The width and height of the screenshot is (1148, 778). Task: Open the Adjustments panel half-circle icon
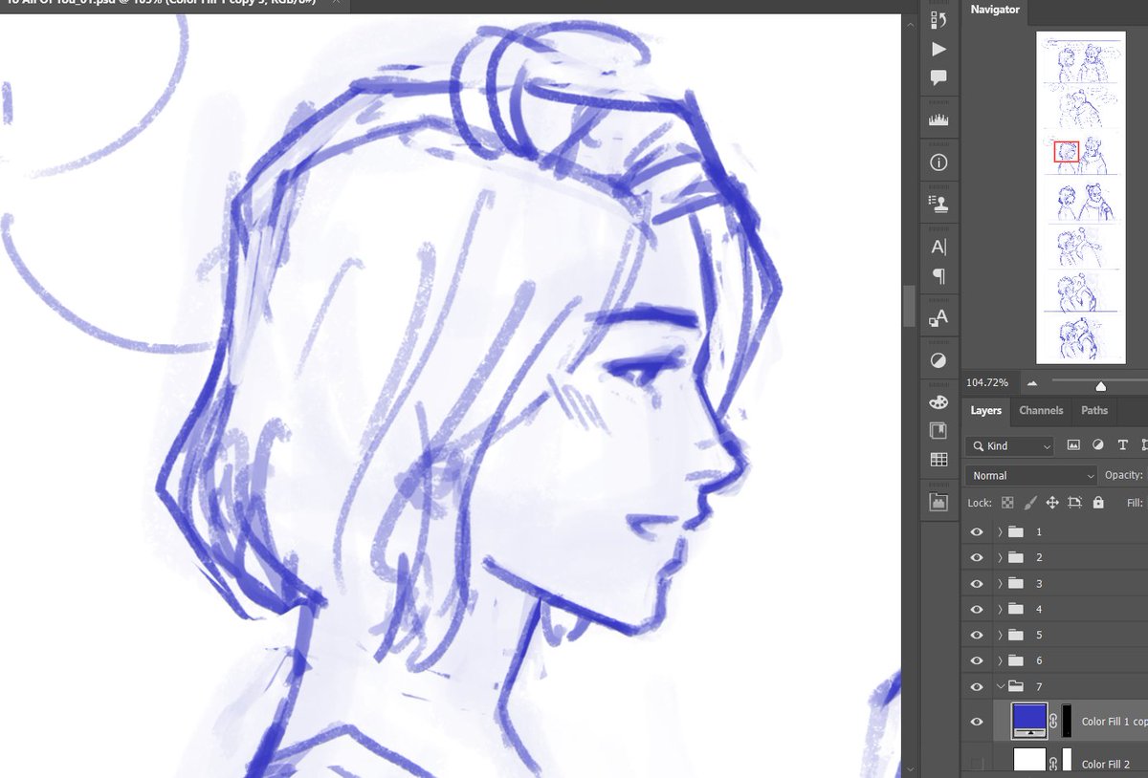coord(938,360)
